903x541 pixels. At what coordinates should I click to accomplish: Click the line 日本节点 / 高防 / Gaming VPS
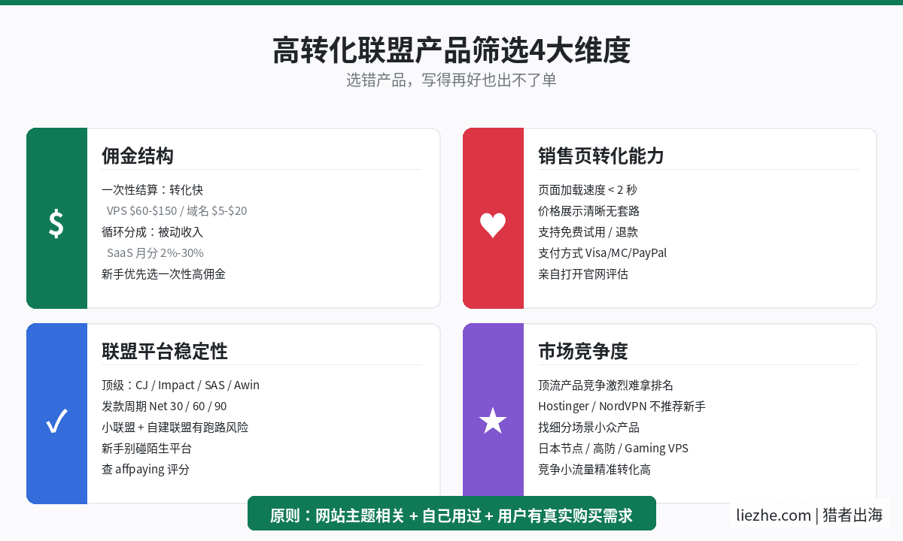click(613, 449)
